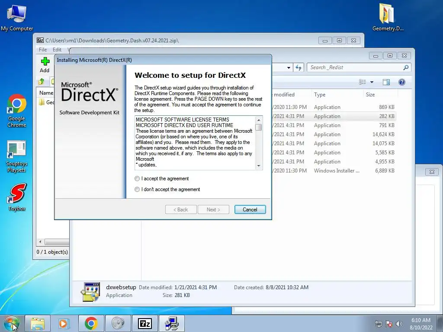443x332 pixels.
Task: Click 7-Zip up-folder arrow icon
Action: (x=42, y=82)
